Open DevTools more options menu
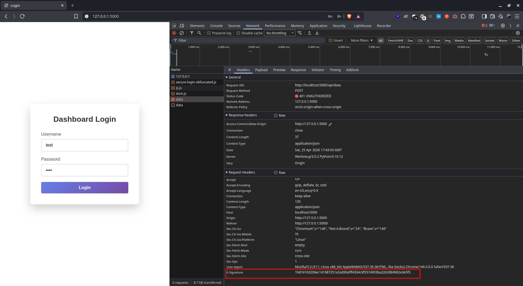The height and width of the screenshot is (286, 523). pyautogui.click(x=510, y=26)
